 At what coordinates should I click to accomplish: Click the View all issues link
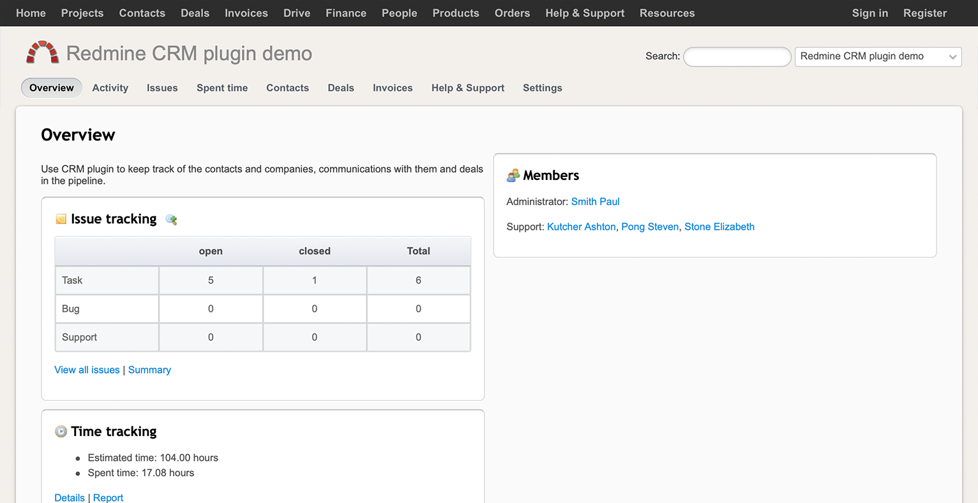coord(87,370)
